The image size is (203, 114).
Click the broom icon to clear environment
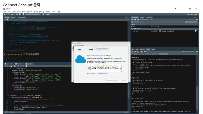(x=151, y=19)
